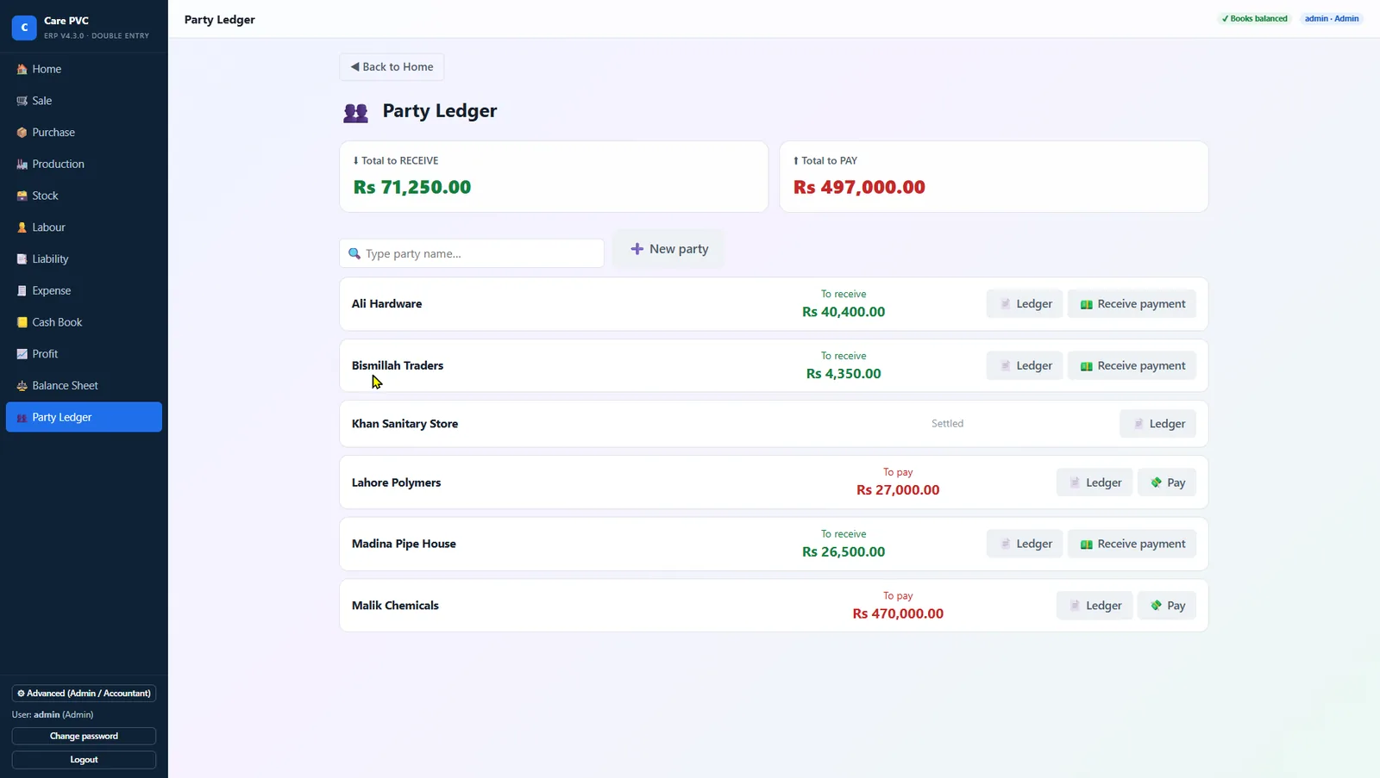
Task: Click the Profit chart icon
Action: (x=22, y=354)
